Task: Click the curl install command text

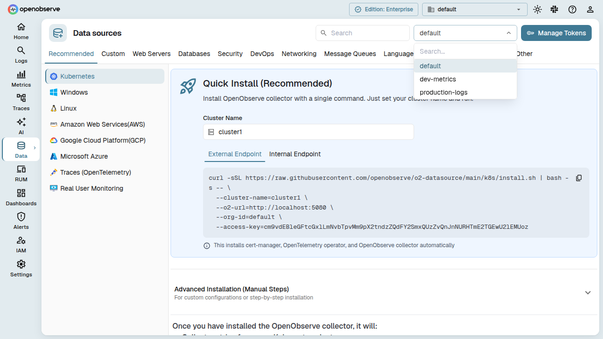Action: [x=389, y=202]
